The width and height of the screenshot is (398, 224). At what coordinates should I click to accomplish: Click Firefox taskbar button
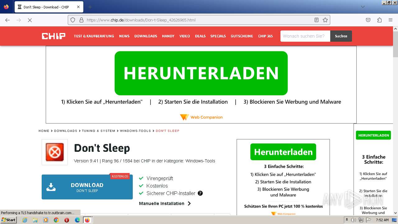click(87, 220)
